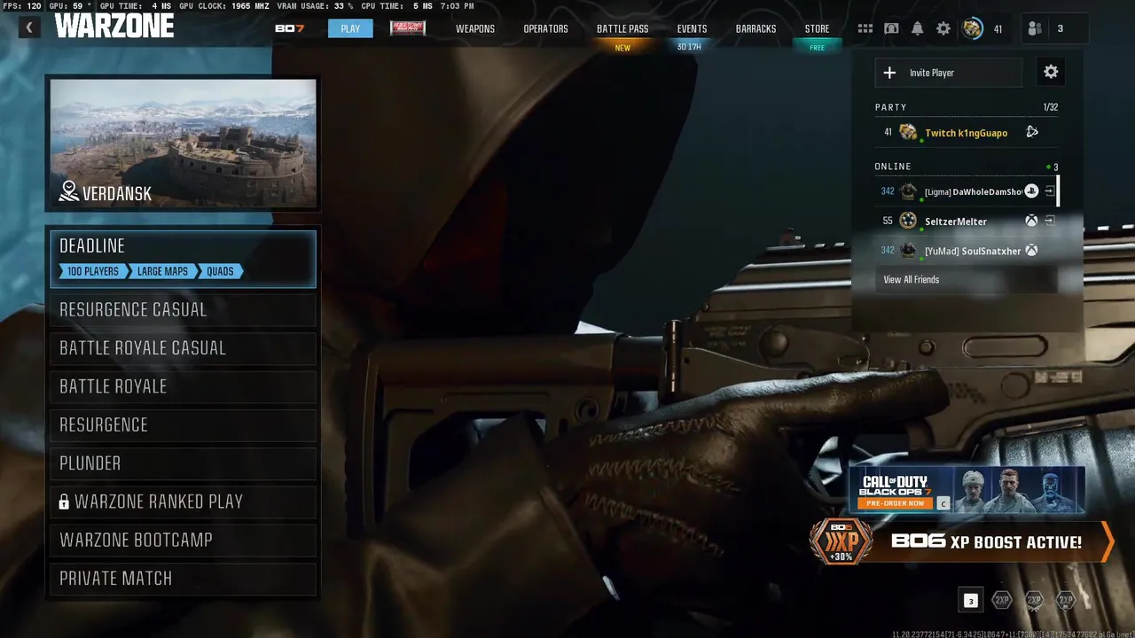Click the plus icon on Invite Player

click(889, 73)
